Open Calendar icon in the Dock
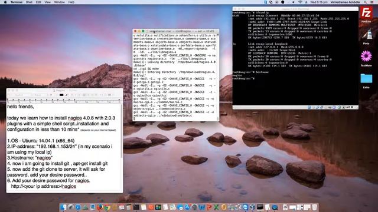This screenshot has width=378, height=212. (122, 207)
